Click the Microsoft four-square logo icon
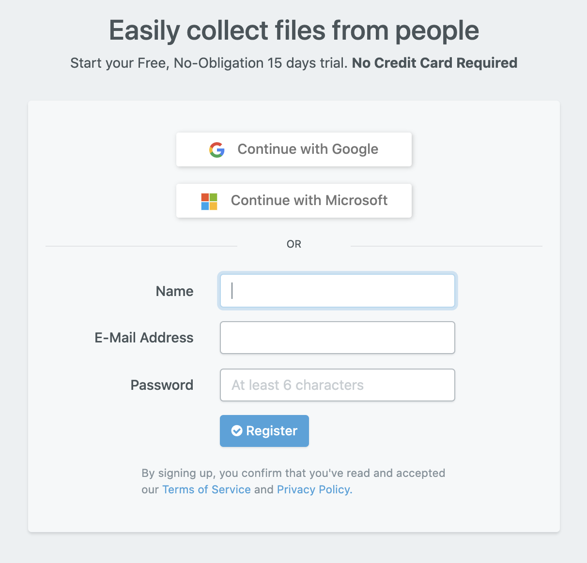This screenshot has width=587, height=563. pos(209,201)
